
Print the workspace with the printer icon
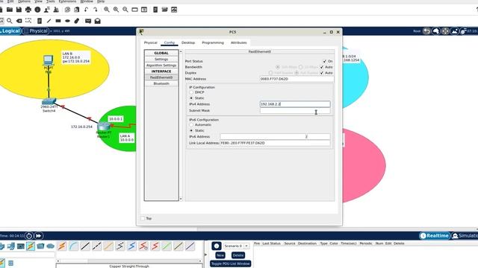pos(28,10)
